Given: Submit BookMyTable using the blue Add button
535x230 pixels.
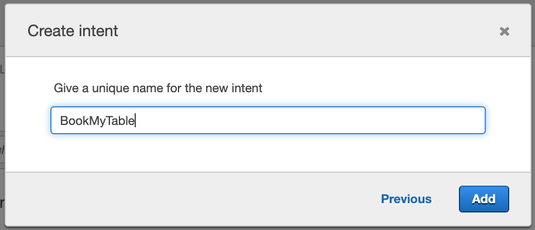Looking at the screenshot, I should pos(483,199).
